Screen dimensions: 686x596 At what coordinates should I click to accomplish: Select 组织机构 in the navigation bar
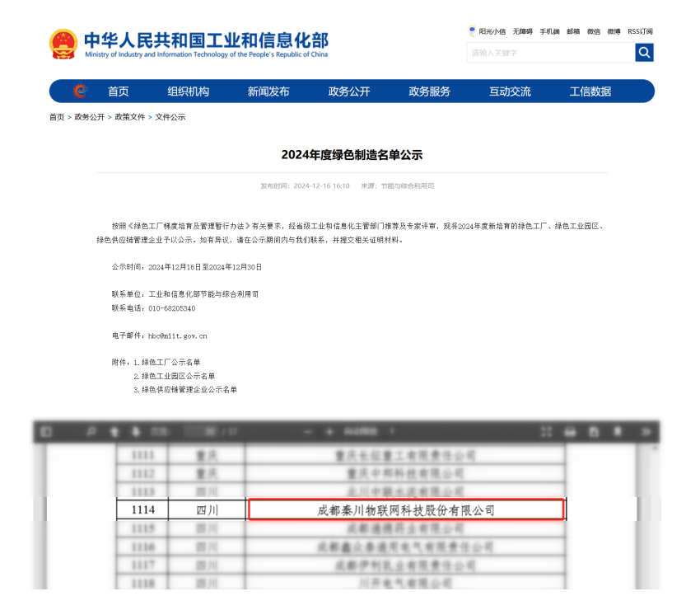(x=189, y=92)
